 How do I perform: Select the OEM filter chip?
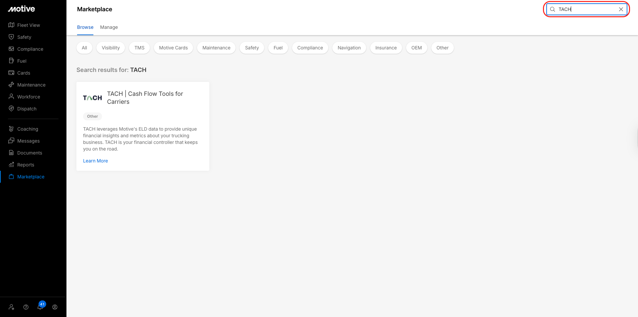point(416,48)
